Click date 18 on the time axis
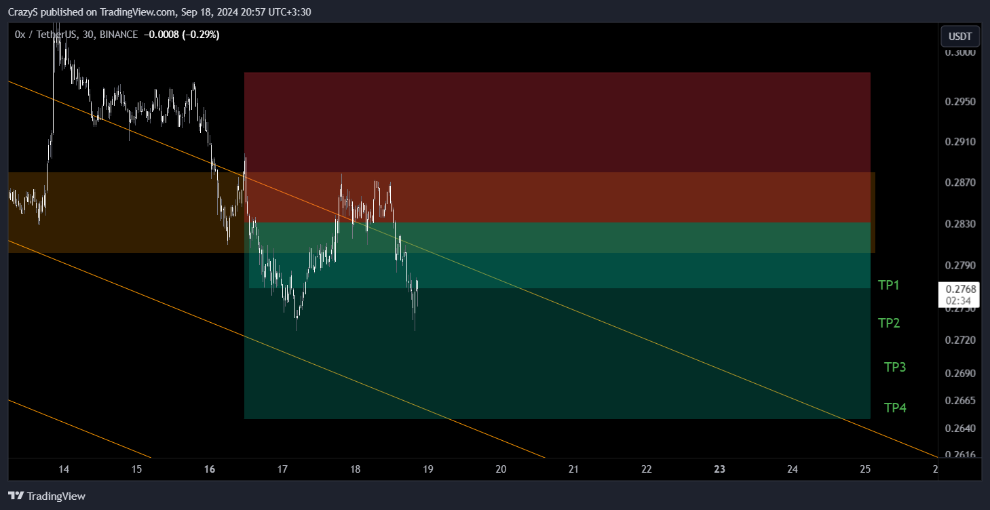Viewport: 990px width, 510px height. 355,469
